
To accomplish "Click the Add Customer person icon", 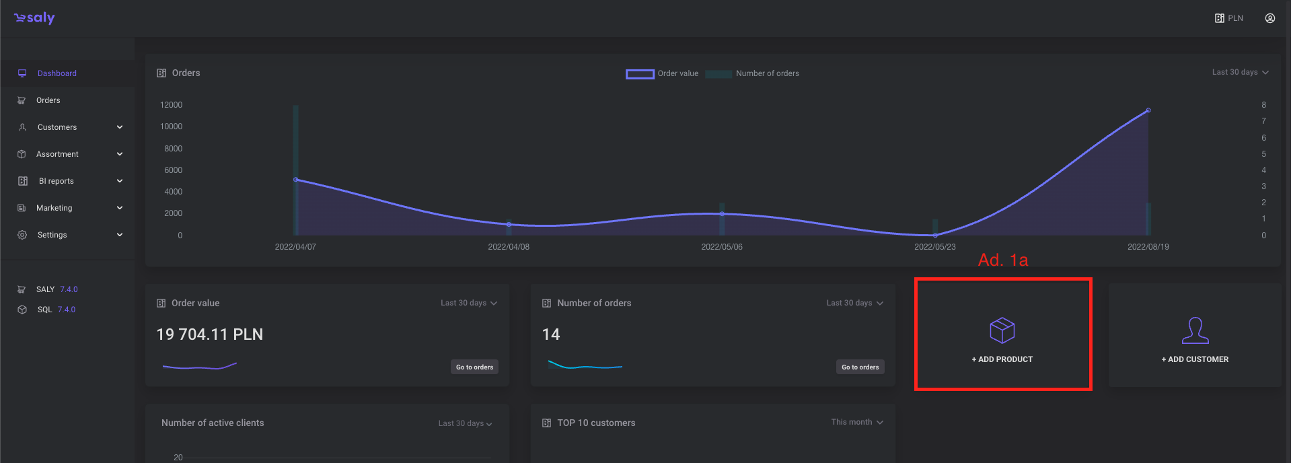I will point(1195,330).
